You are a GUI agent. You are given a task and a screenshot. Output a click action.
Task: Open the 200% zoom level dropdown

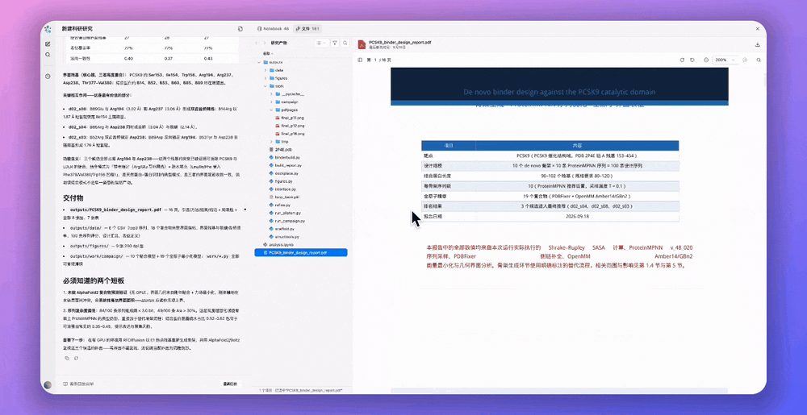pyautogui.click(x=725, y=60)
